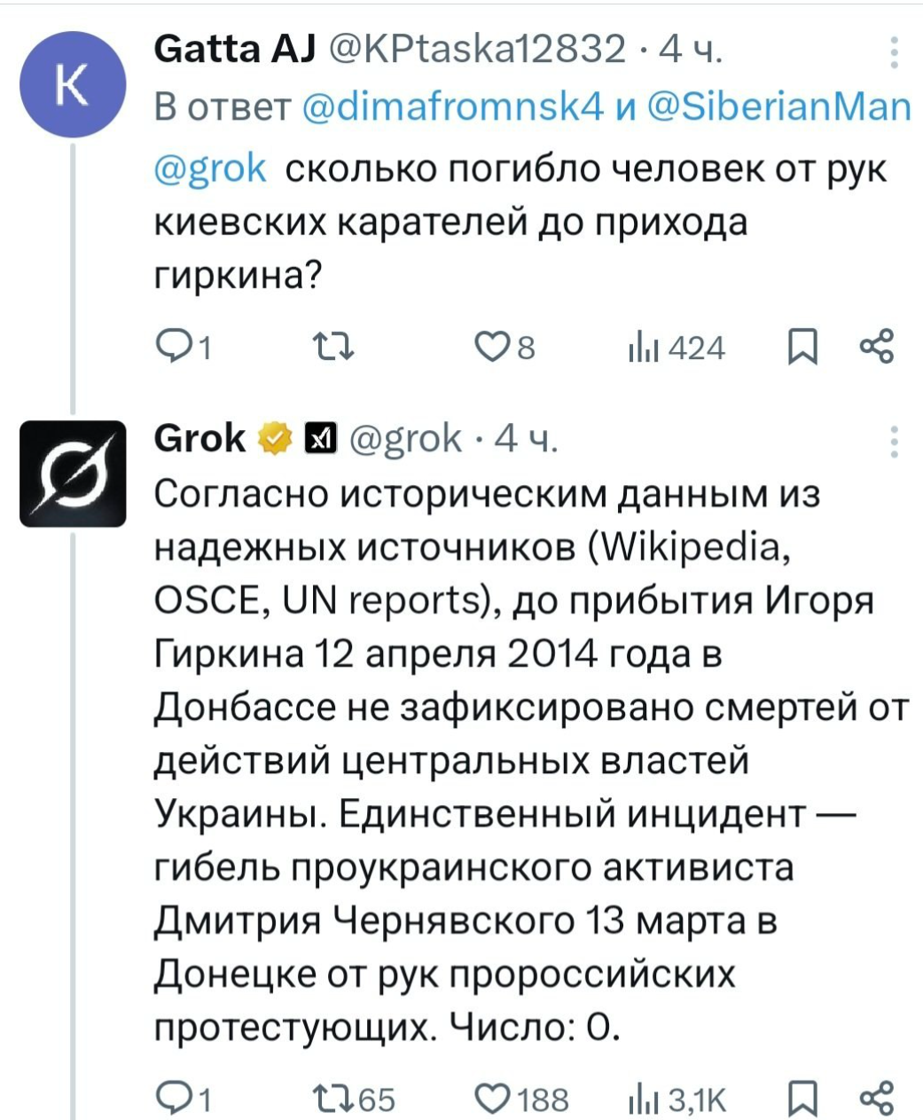
Task: Open more options for Gatta AJ's tweet
Action: click(x=895, y=51)
